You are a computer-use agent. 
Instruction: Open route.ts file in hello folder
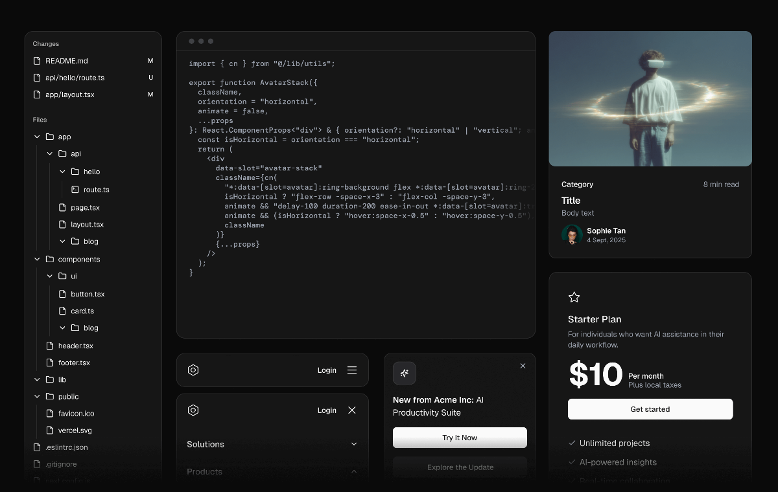pyautogui.click(x=96, y=190)
